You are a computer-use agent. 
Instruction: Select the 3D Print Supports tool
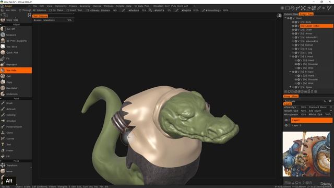point(16,41)
